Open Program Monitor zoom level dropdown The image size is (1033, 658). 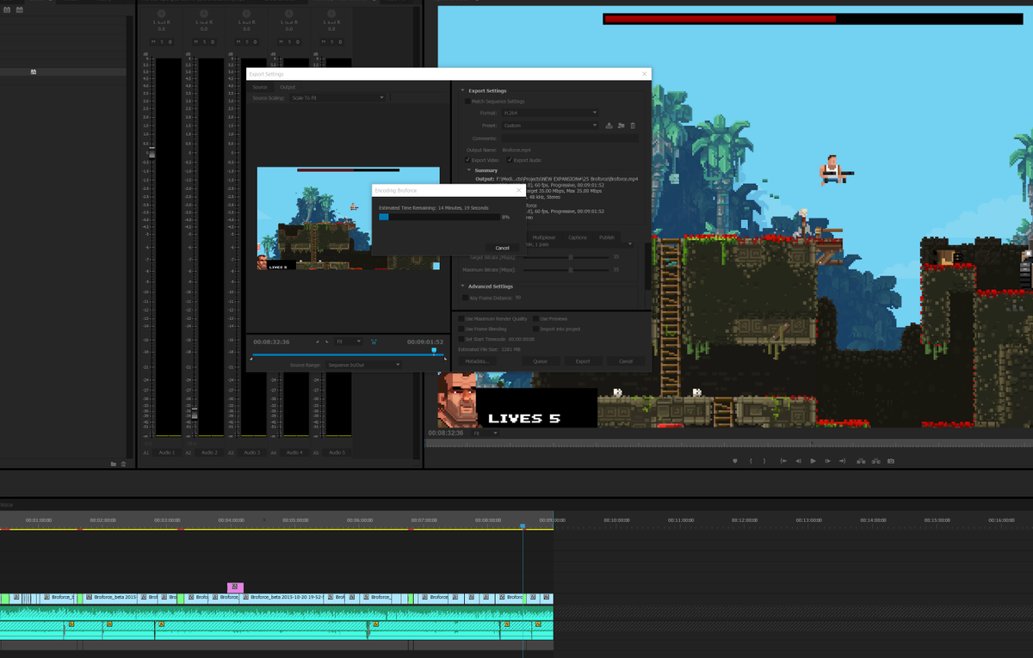(x=486, y=433)
